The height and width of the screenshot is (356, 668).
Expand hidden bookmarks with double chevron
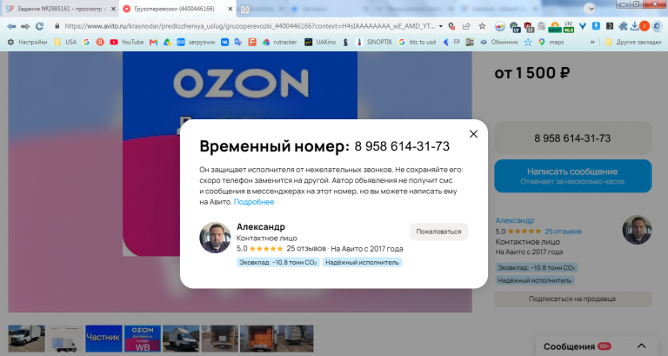[x=592, y=42]
